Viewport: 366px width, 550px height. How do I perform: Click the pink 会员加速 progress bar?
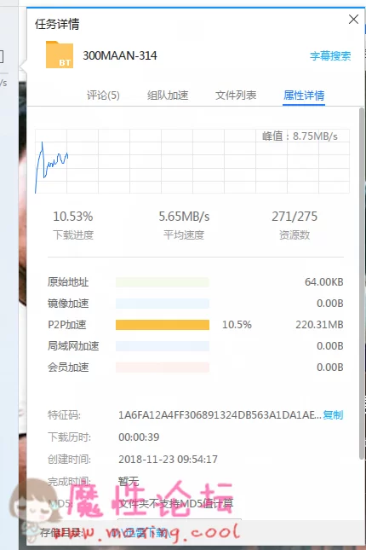163,368
